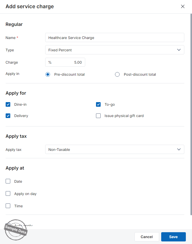Uncheck the Dine-in checkbox

point(8,104)
